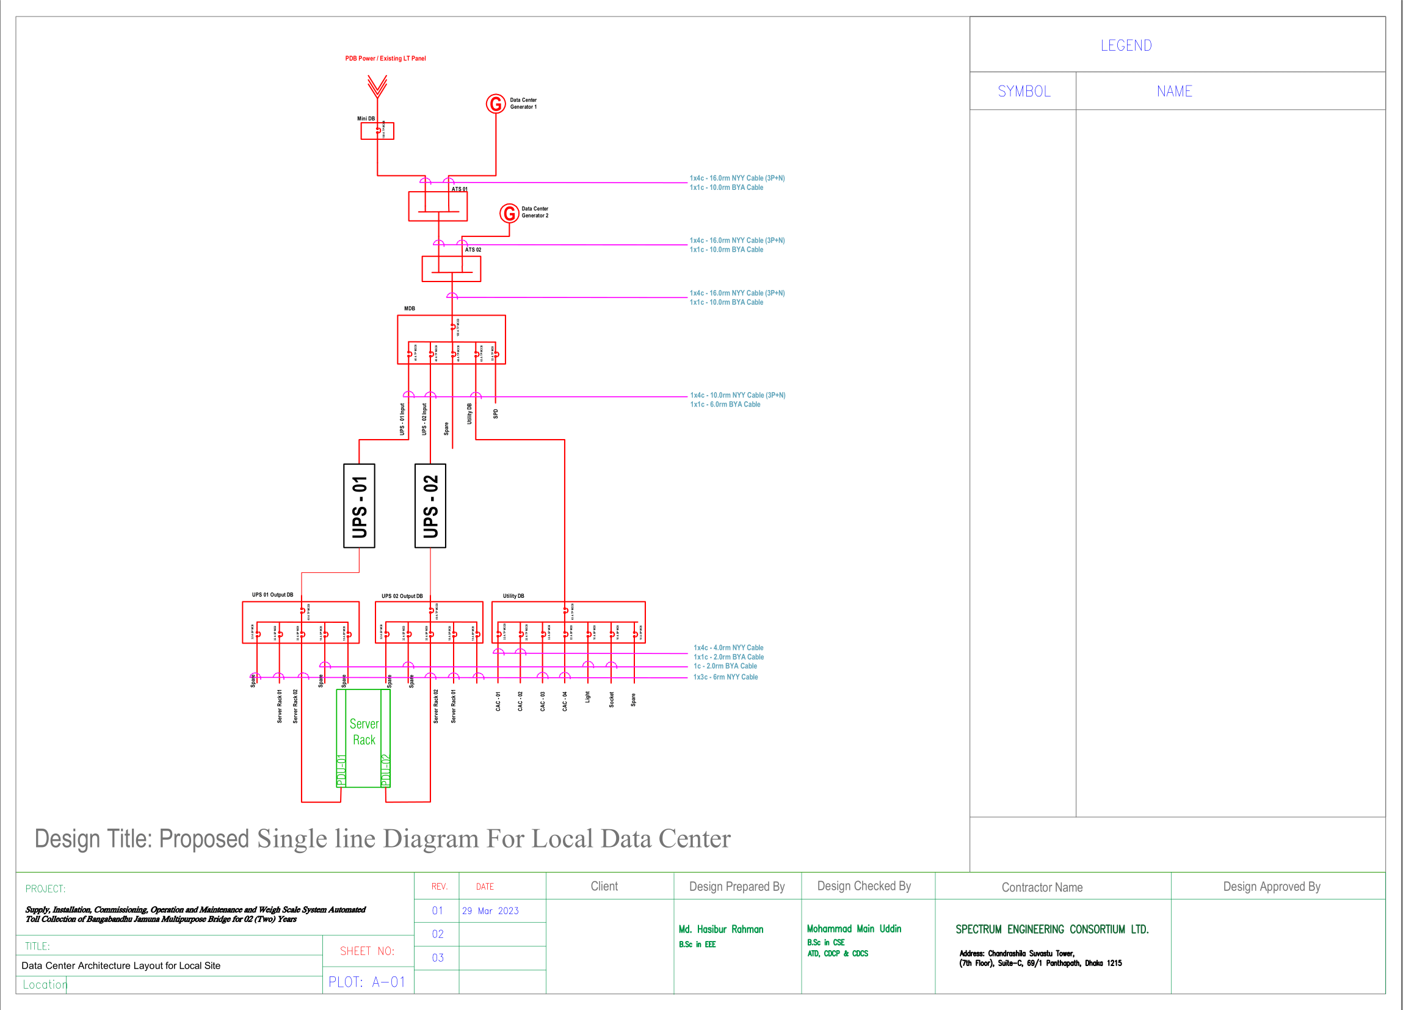Click the CAC - 01 label
The image size is (1428, 1010).
tap(498, 702)
